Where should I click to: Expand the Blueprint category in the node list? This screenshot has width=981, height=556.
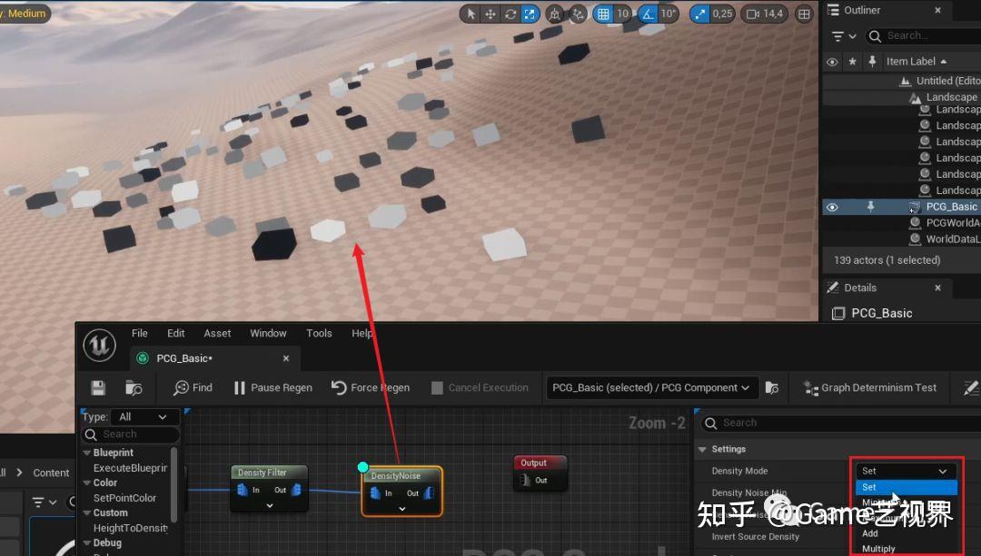click(x=86, y=452)
